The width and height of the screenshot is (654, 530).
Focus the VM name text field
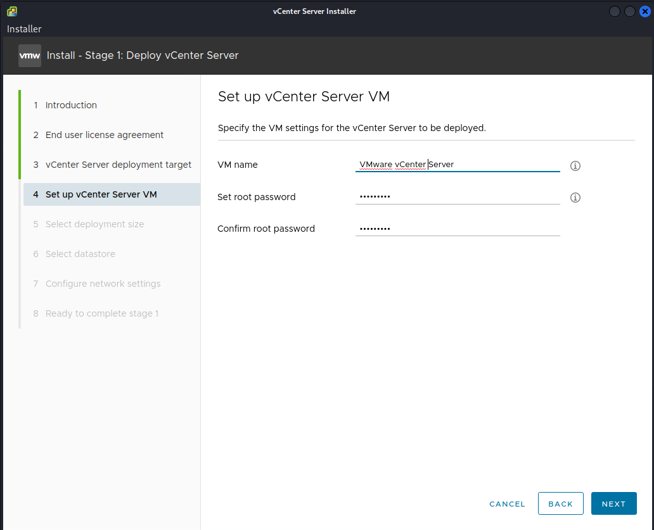tap(457, 165)
